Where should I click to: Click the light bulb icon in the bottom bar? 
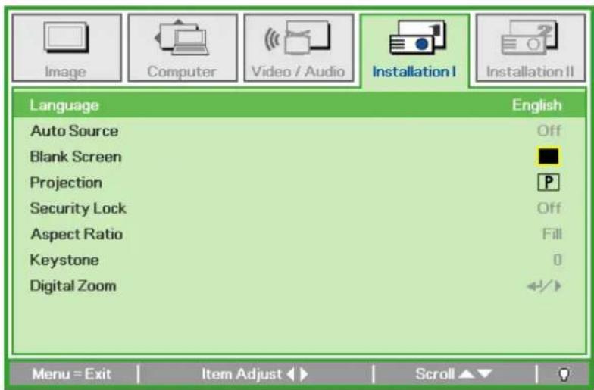(x=564, y=374)
